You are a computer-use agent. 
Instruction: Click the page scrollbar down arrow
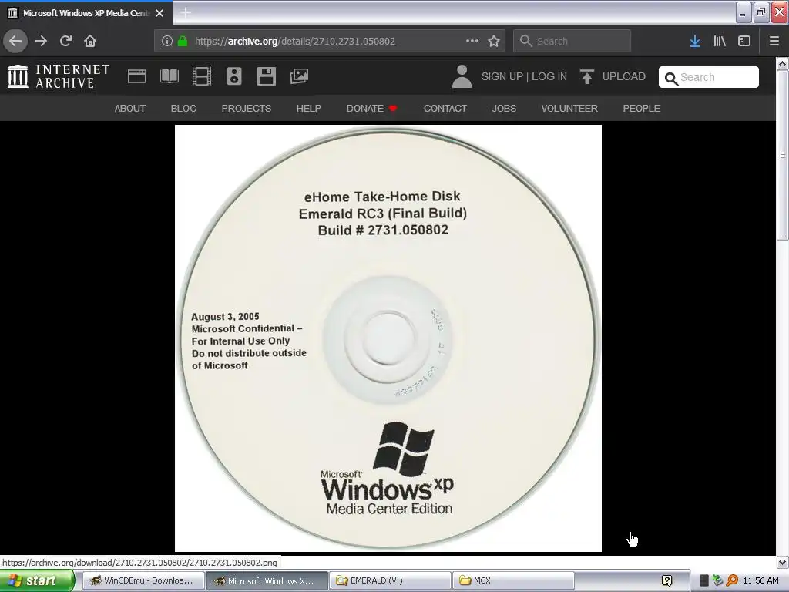(783, 562)
